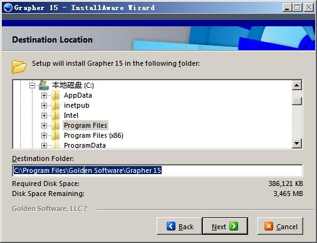Go Back to the previous wizard step

pos(179,226)
